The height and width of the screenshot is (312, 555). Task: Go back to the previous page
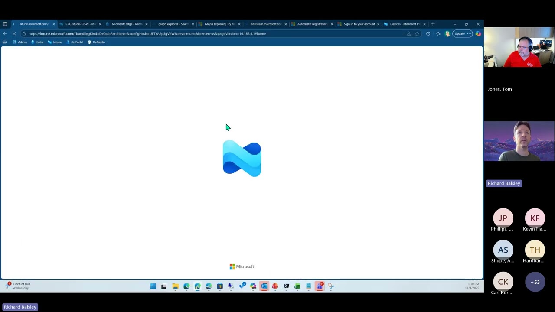[x=5, y=33]
